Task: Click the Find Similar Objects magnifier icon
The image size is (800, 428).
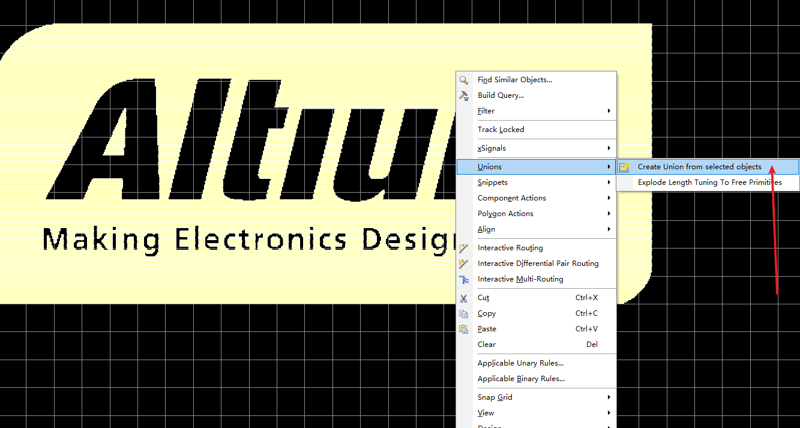Action: click(x=463, y=80)
